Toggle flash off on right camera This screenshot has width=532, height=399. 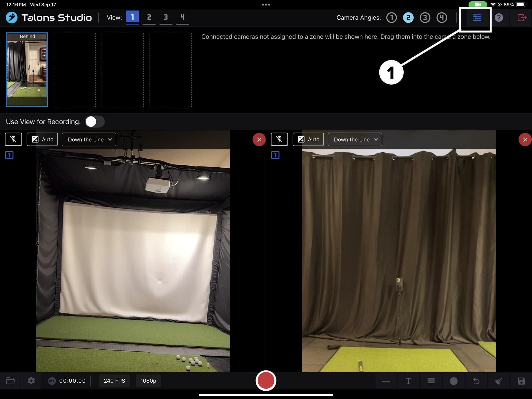pyautogui.click(x=279, y=139)
